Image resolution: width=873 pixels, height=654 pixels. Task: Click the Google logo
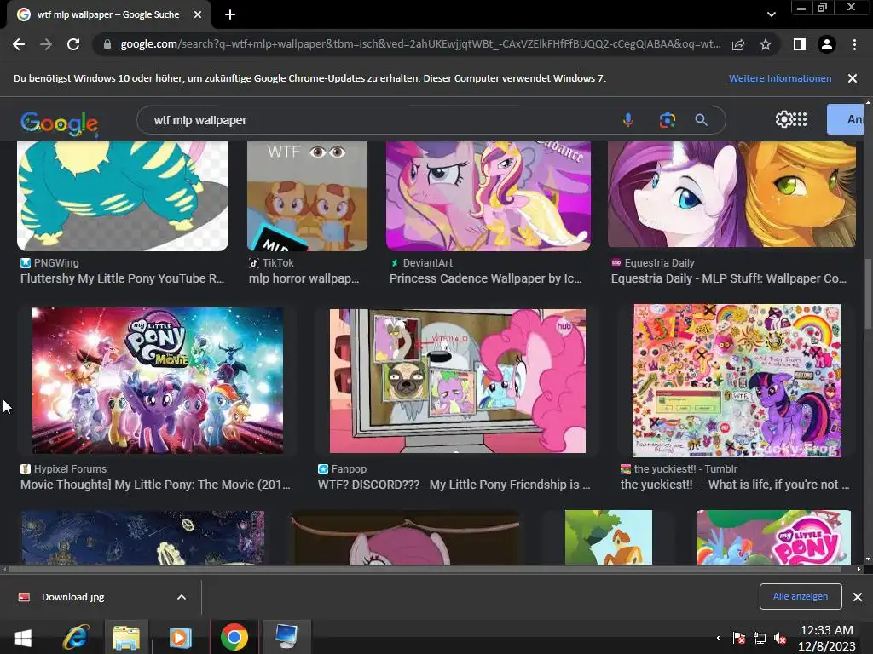click(x=60, y=123)
